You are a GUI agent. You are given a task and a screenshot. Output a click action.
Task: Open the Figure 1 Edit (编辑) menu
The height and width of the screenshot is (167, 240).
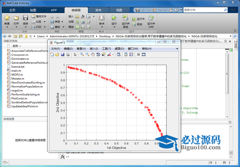click(68, 49)
